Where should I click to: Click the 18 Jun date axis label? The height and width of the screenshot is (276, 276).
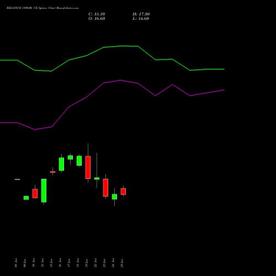(78, 263)
